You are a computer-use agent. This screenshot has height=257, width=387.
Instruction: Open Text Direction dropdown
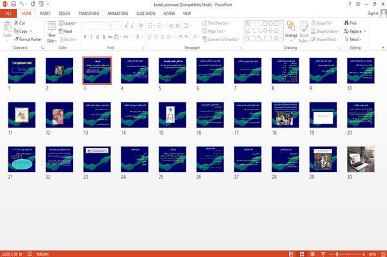tap(217, 23)
